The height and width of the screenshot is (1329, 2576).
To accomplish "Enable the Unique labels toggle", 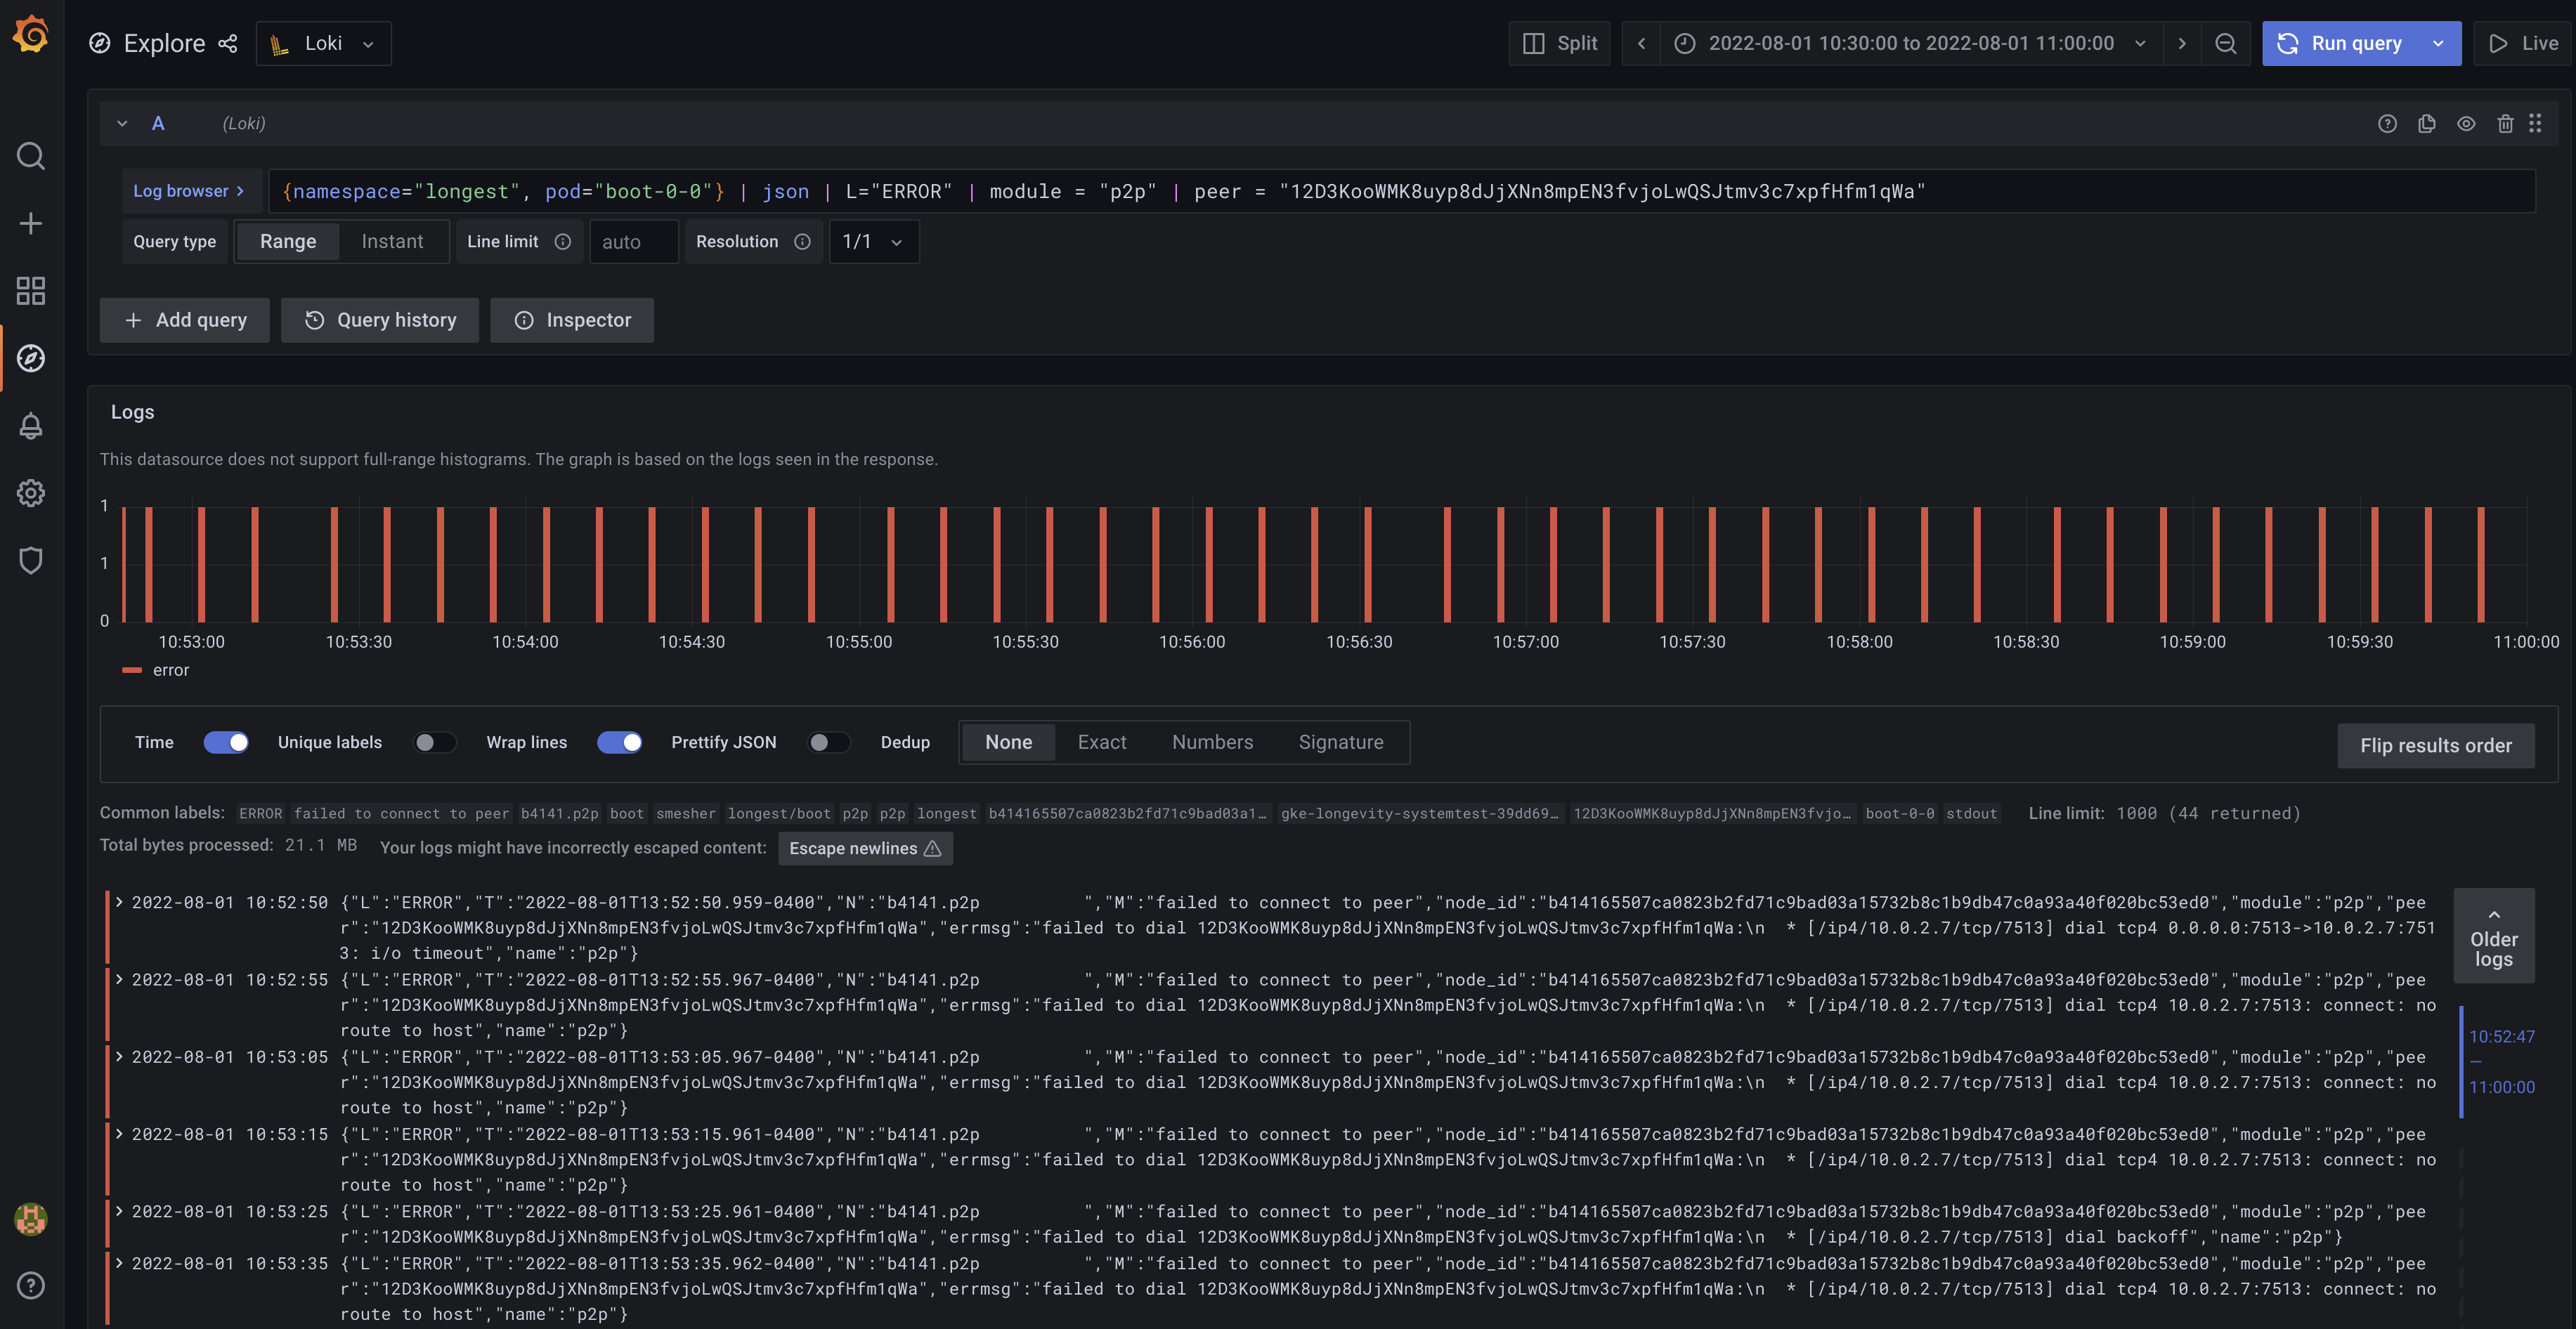I will coord(434,742).
